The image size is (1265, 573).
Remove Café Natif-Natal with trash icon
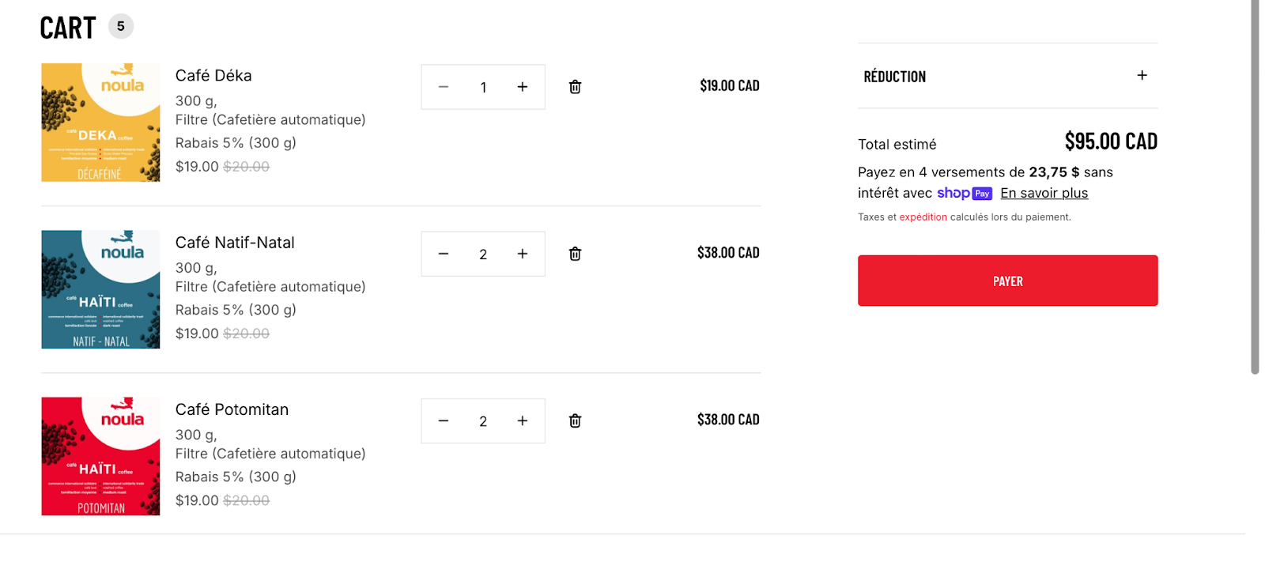pos(575,254)
